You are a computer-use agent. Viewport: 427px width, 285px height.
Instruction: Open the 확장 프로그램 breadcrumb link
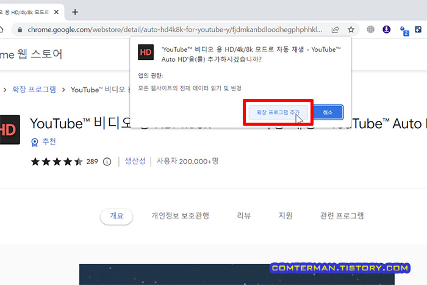click(x=34, y=89)
